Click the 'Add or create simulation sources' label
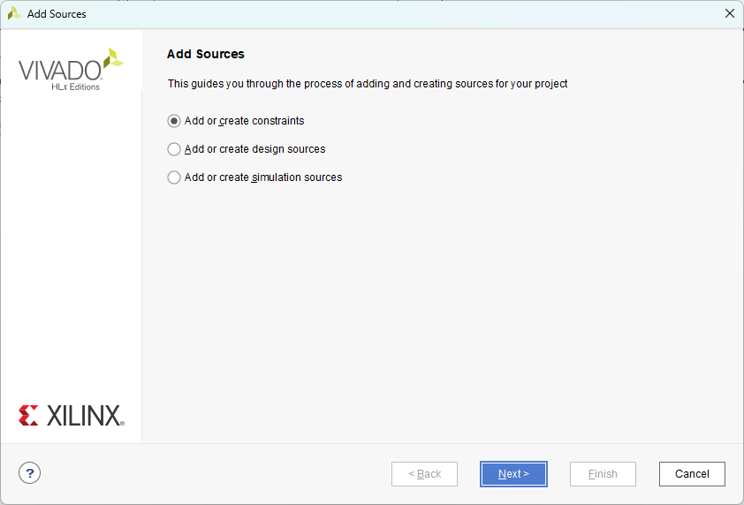 263,177
